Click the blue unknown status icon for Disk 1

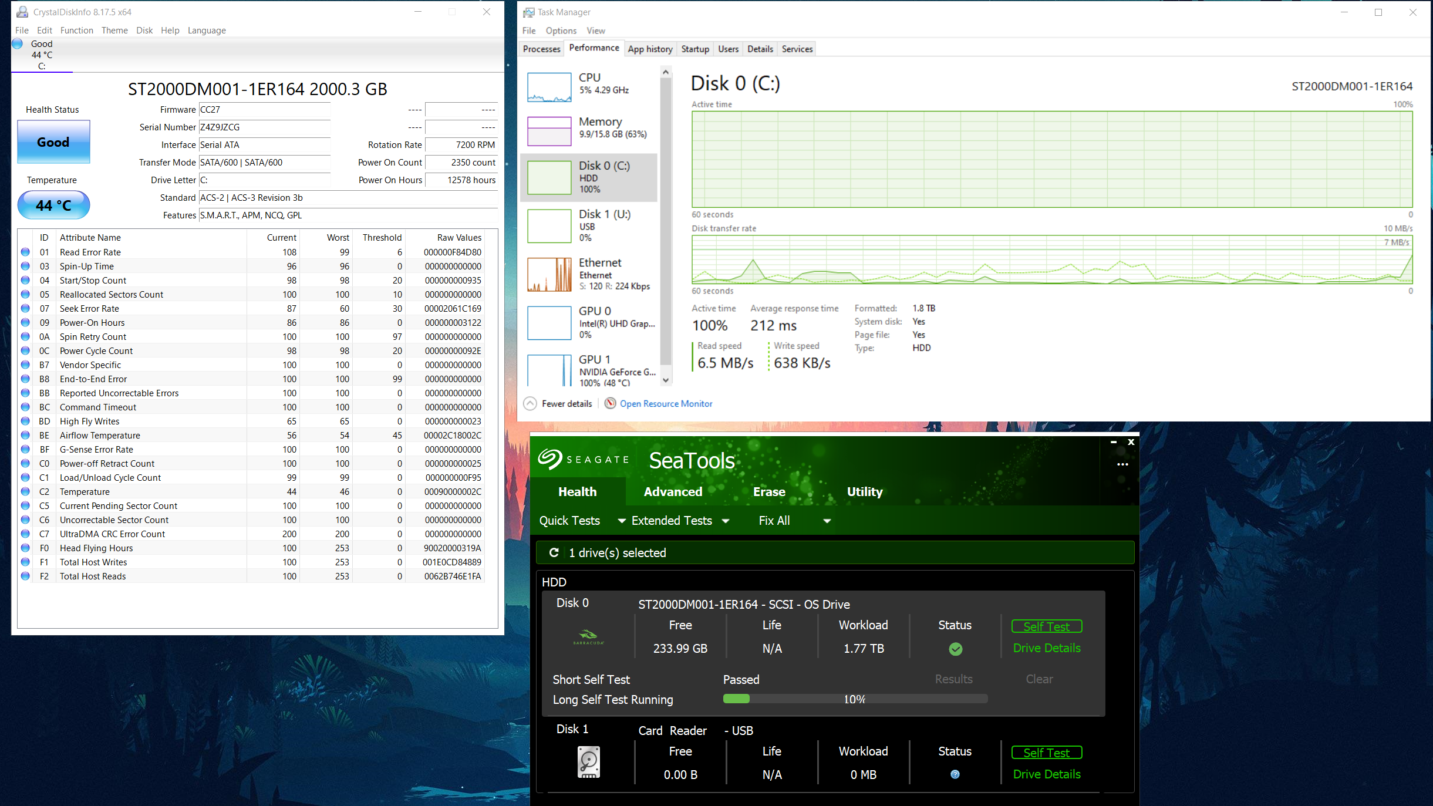955,774
